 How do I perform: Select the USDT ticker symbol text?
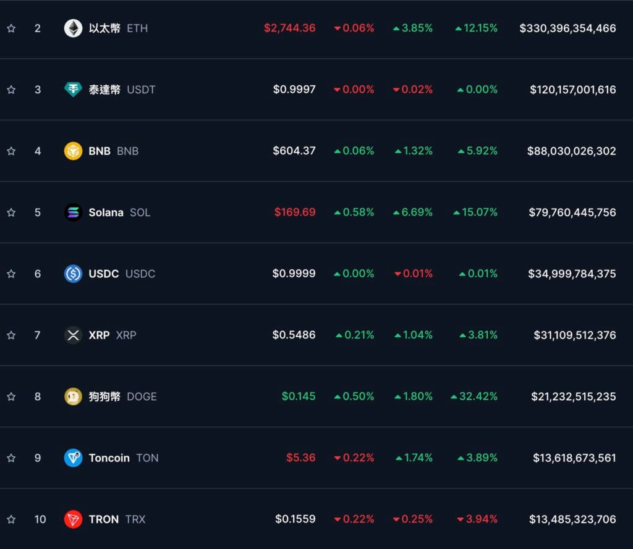pos(141,90)
